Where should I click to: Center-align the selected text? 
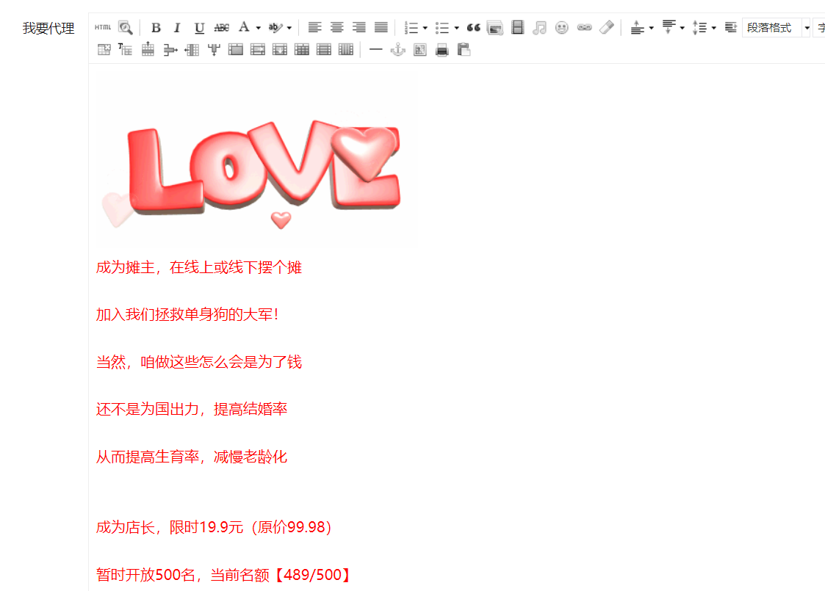(x=336, y=28)
